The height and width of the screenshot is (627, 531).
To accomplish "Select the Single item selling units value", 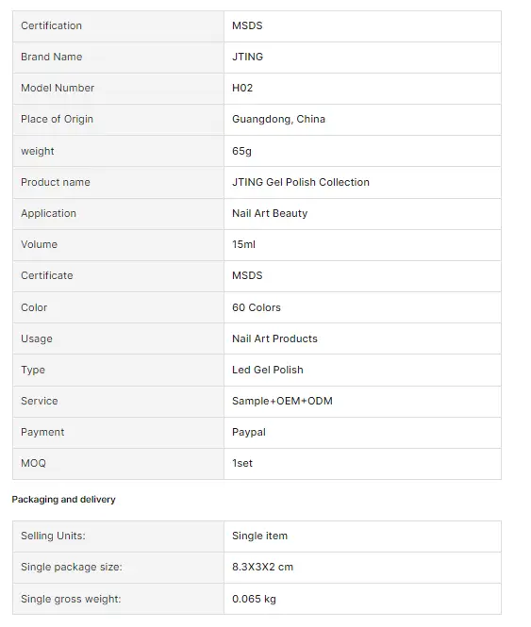I will 259,536.
